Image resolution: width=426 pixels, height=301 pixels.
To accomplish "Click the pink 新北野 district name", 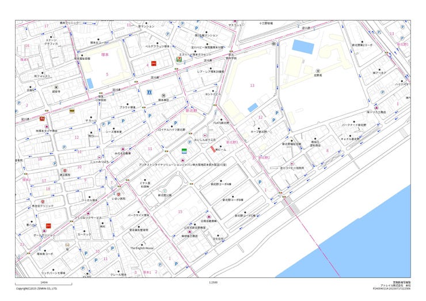I will click(x=191, y=111).
